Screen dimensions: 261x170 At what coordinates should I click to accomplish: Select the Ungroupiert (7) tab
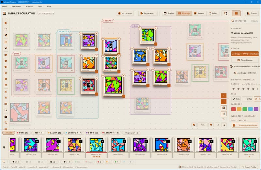point(131,133)
